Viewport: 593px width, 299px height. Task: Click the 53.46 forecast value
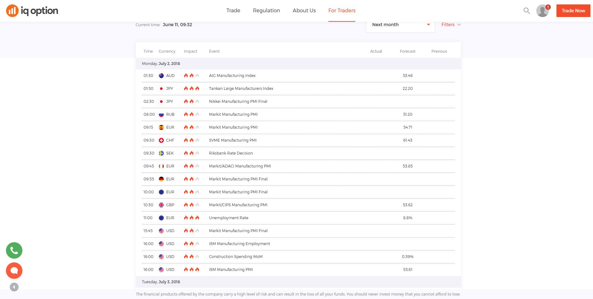coord(408,76)
